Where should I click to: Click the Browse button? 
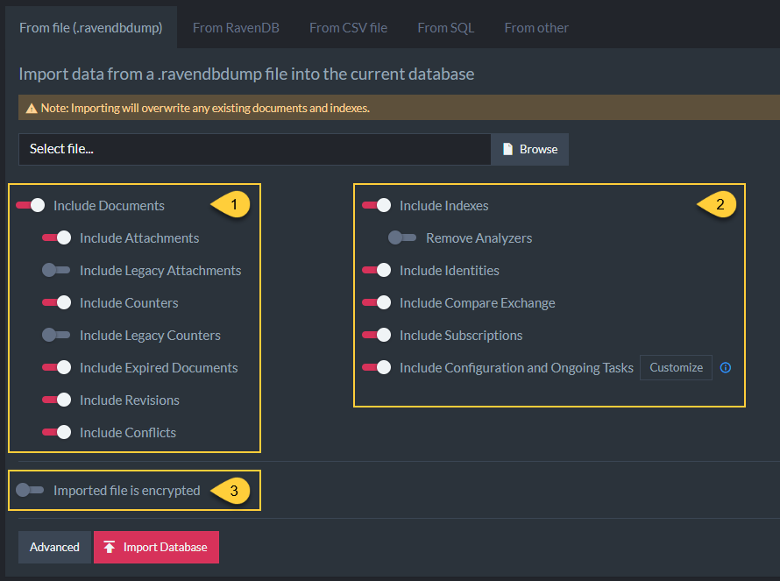529,149
